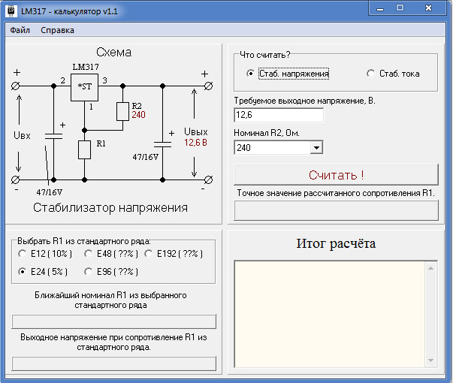Screen dimensions: 453x383
Task: Click the Номинал R2 combo box field
Action: [x=272, y=148]
